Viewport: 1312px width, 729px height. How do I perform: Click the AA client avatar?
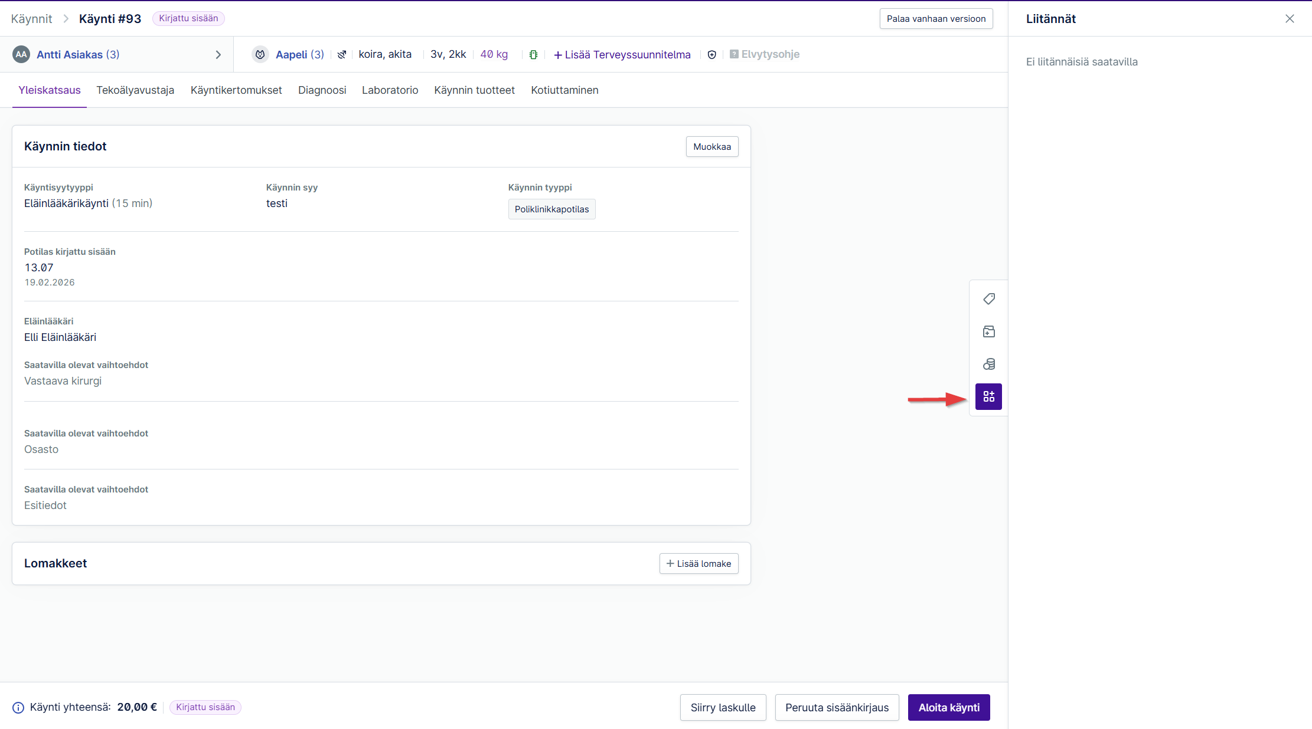pyautogui.click(x=21, y=54)
